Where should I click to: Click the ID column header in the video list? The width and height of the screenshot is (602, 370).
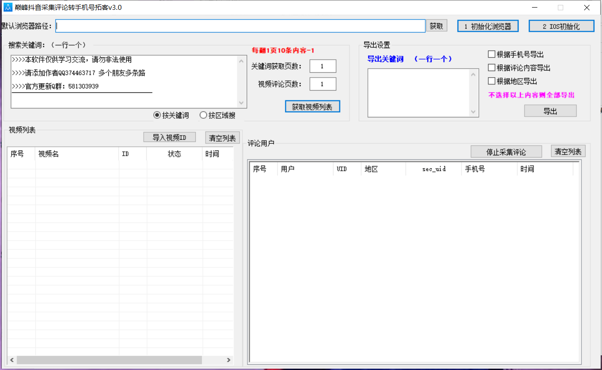(x=133, y=154)
